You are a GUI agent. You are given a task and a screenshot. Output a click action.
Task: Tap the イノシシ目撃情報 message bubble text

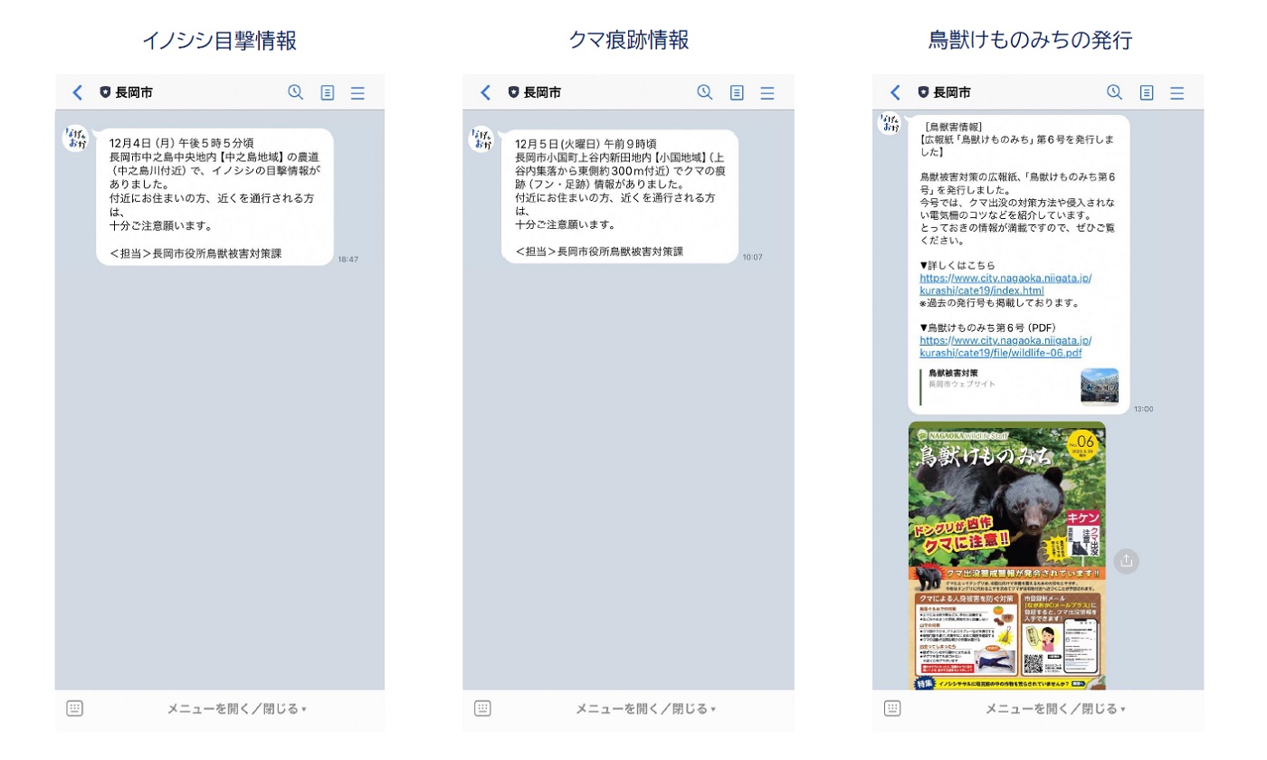tap(214, 197)
